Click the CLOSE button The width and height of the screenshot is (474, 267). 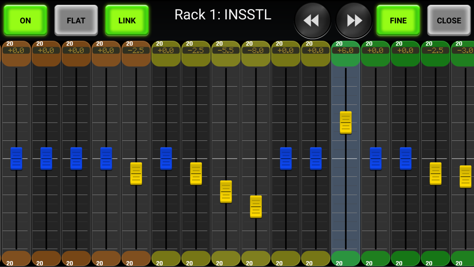tap(449, 20)
